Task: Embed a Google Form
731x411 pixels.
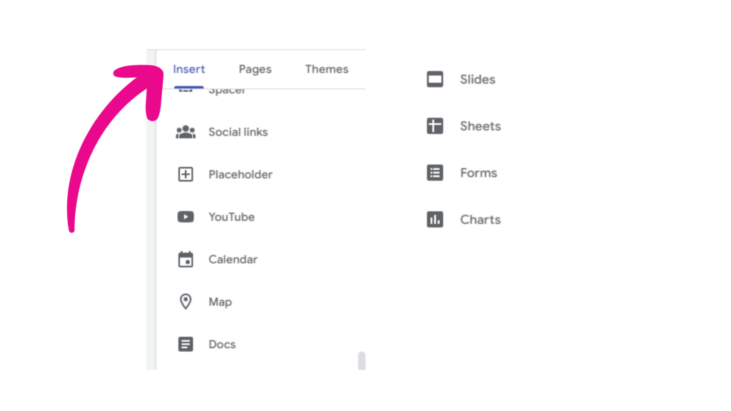Action: 478,173
